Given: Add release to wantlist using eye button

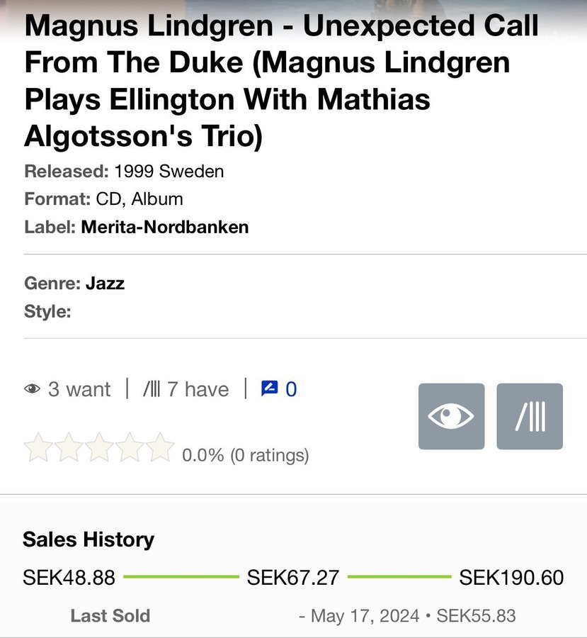Looking at the screenshot, I should [451, 416].
